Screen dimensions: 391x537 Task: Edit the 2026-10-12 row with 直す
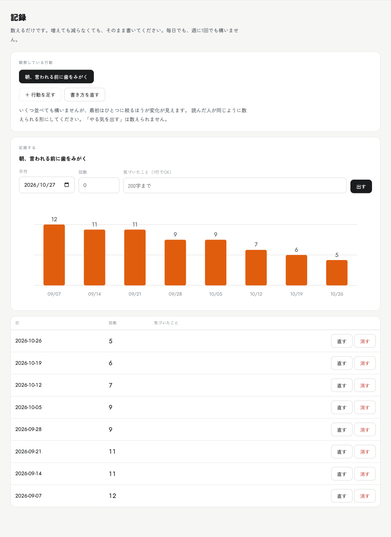click(x=342, y=385)
